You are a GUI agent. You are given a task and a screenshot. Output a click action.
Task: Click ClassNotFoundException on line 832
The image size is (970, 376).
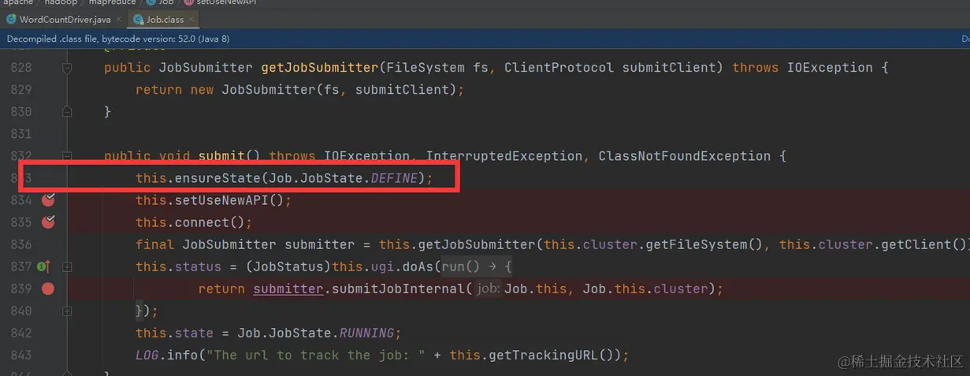(685, 156)
